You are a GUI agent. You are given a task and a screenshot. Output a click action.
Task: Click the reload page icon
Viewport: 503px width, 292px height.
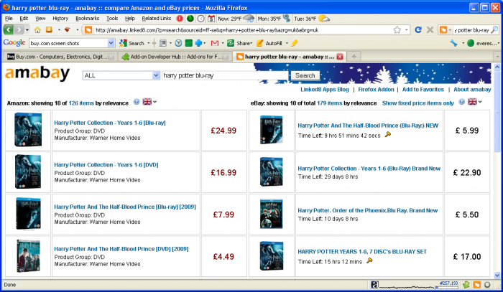(418, 30)
